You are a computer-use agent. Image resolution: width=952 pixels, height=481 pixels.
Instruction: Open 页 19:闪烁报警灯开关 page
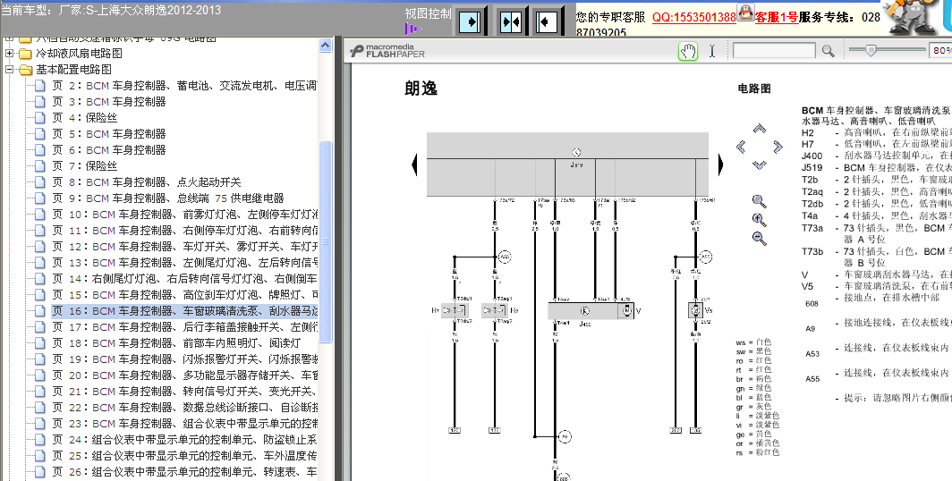[x=184, y=359]
